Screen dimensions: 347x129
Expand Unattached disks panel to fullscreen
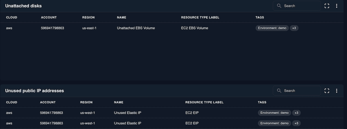[327, 6]
